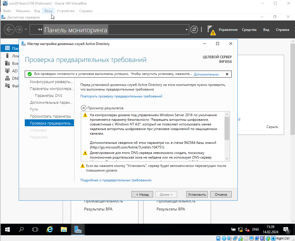Click the mouse integration indicator icon
The width and height of the screenshot is (295, 241).
(x=268, y=238)
